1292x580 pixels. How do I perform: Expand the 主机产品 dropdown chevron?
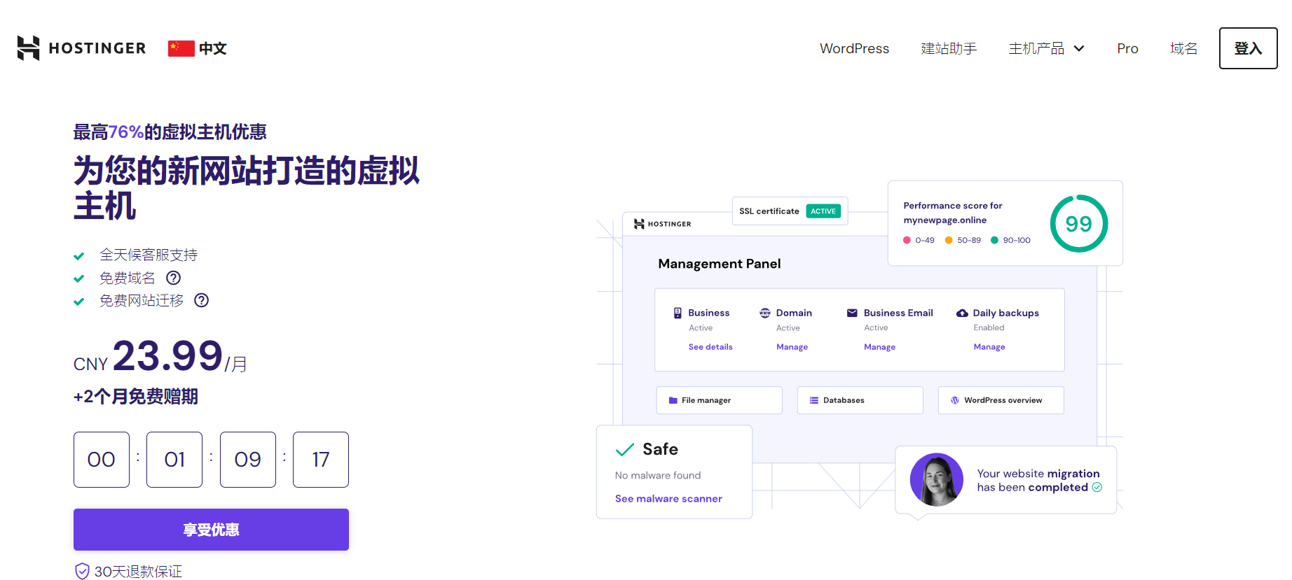pos(1079,48)
